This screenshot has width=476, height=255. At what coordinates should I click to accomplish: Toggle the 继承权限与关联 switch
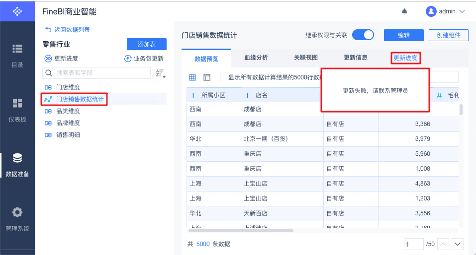coord(363,35)
